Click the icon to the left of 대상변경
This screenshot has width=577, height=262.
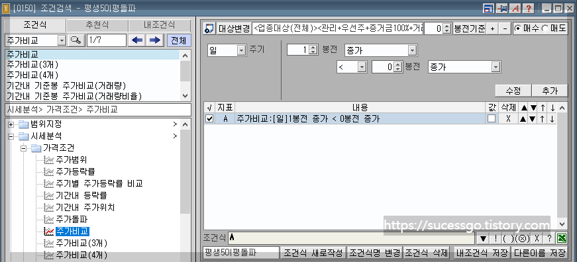209,28
